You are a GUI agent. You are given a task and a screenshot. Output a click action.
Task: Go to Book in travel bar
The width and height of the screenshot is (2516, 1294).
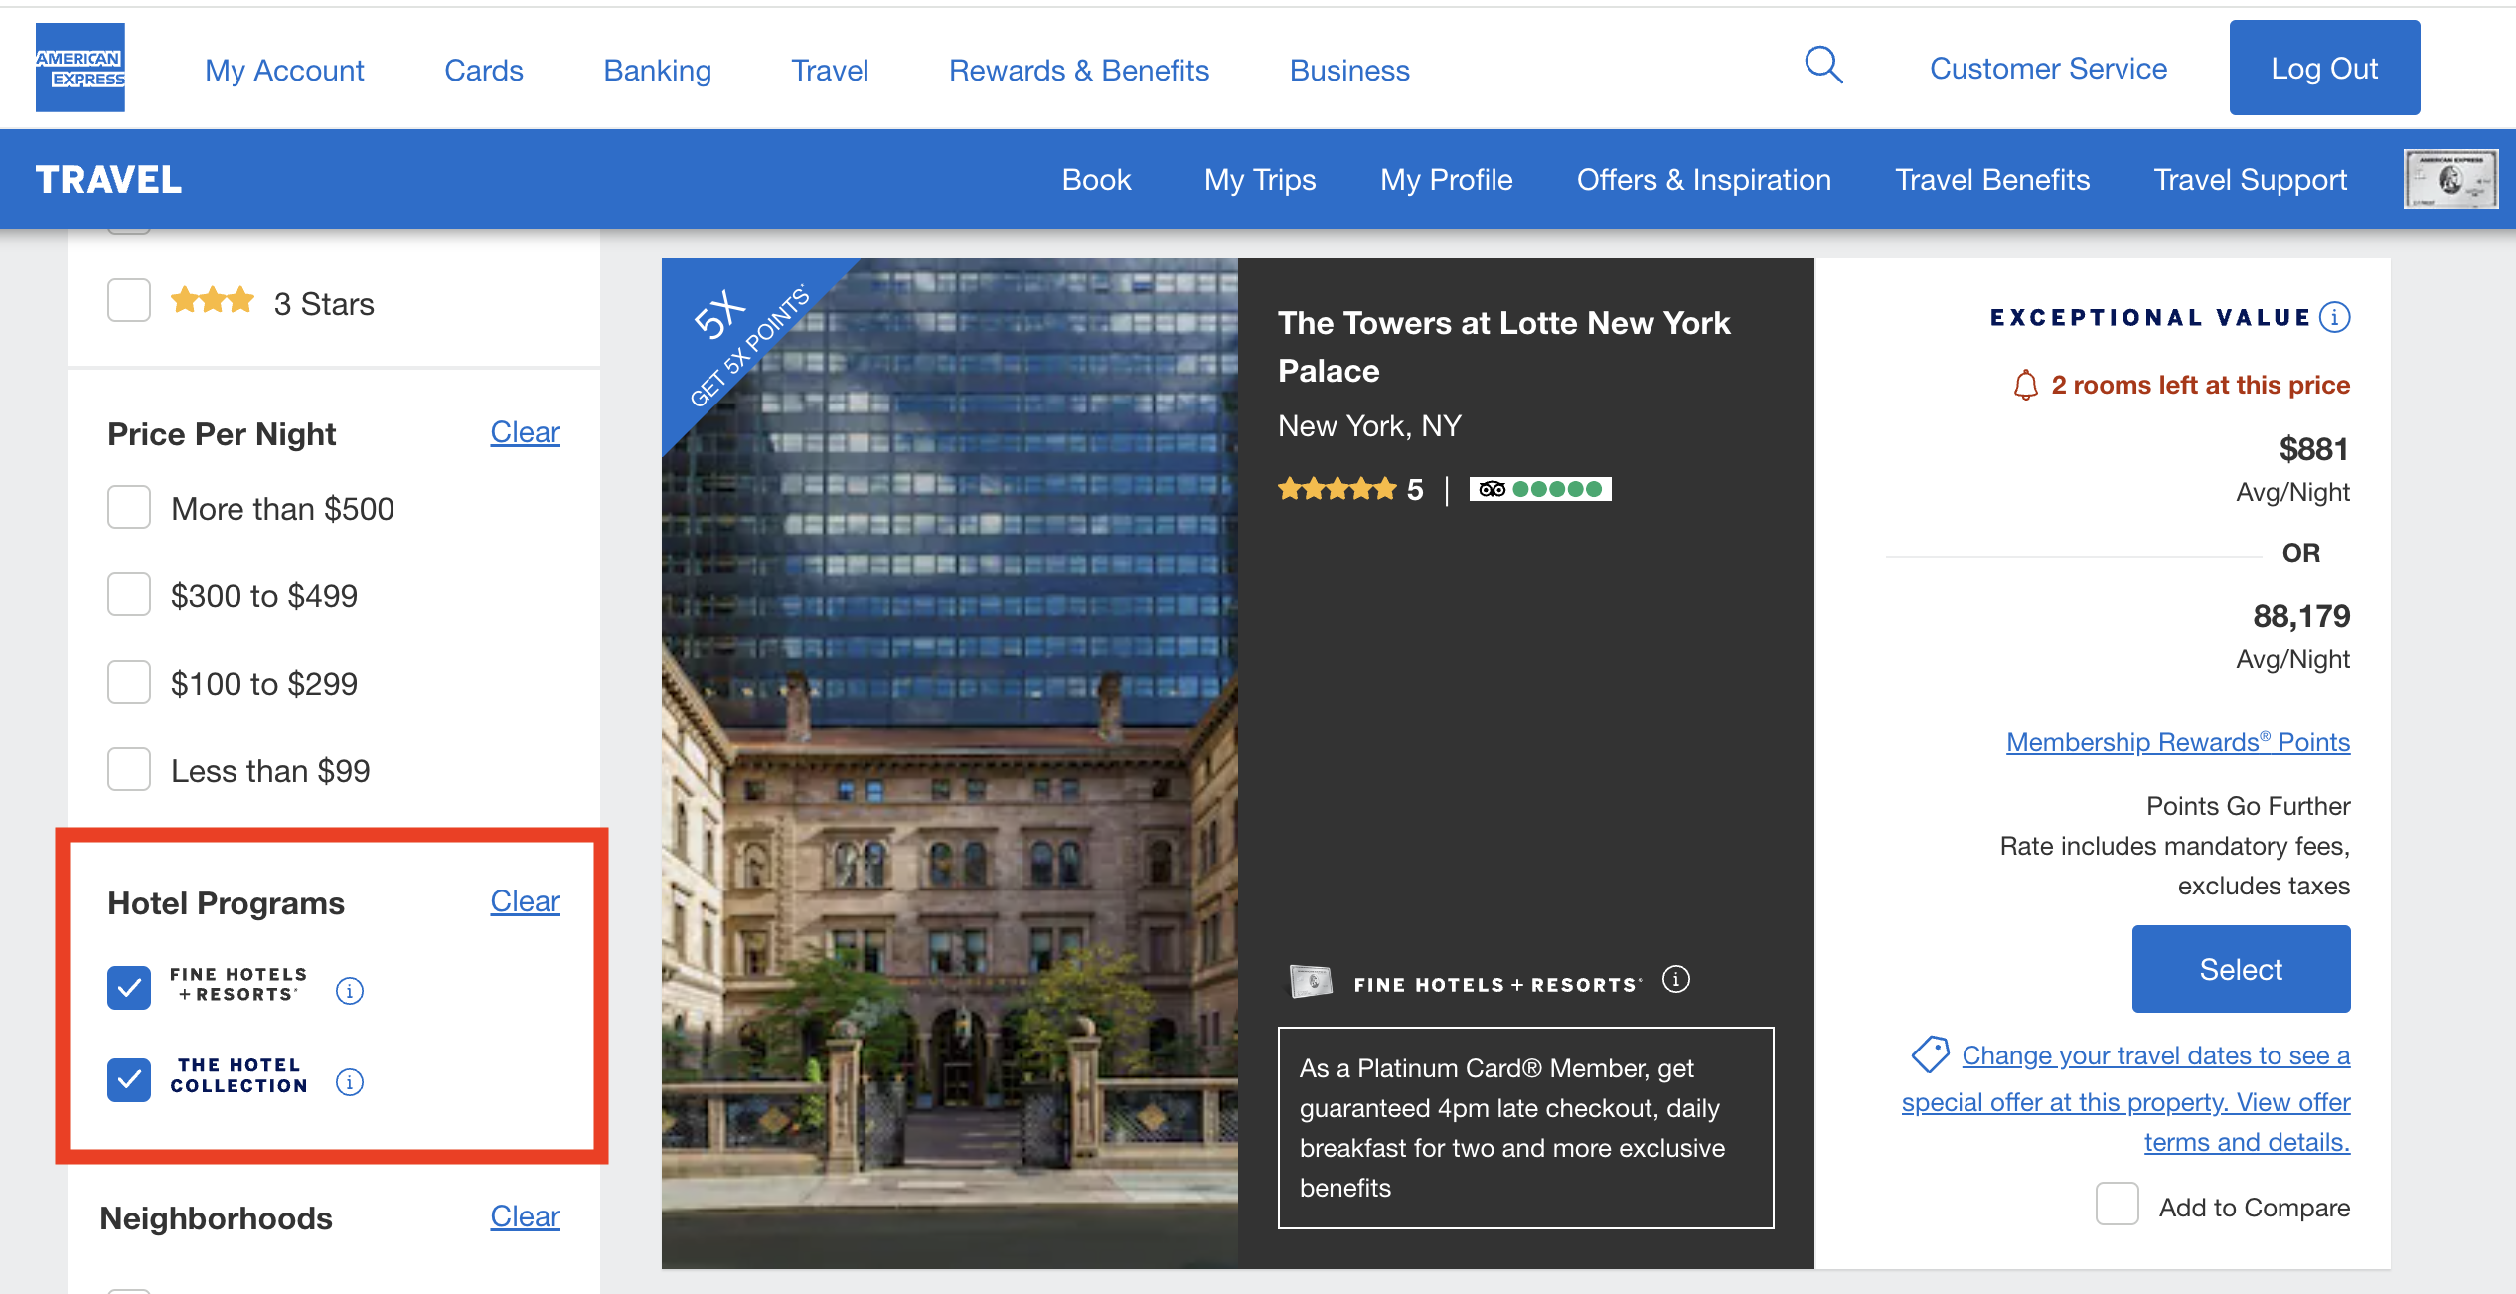coord(1096,179)
